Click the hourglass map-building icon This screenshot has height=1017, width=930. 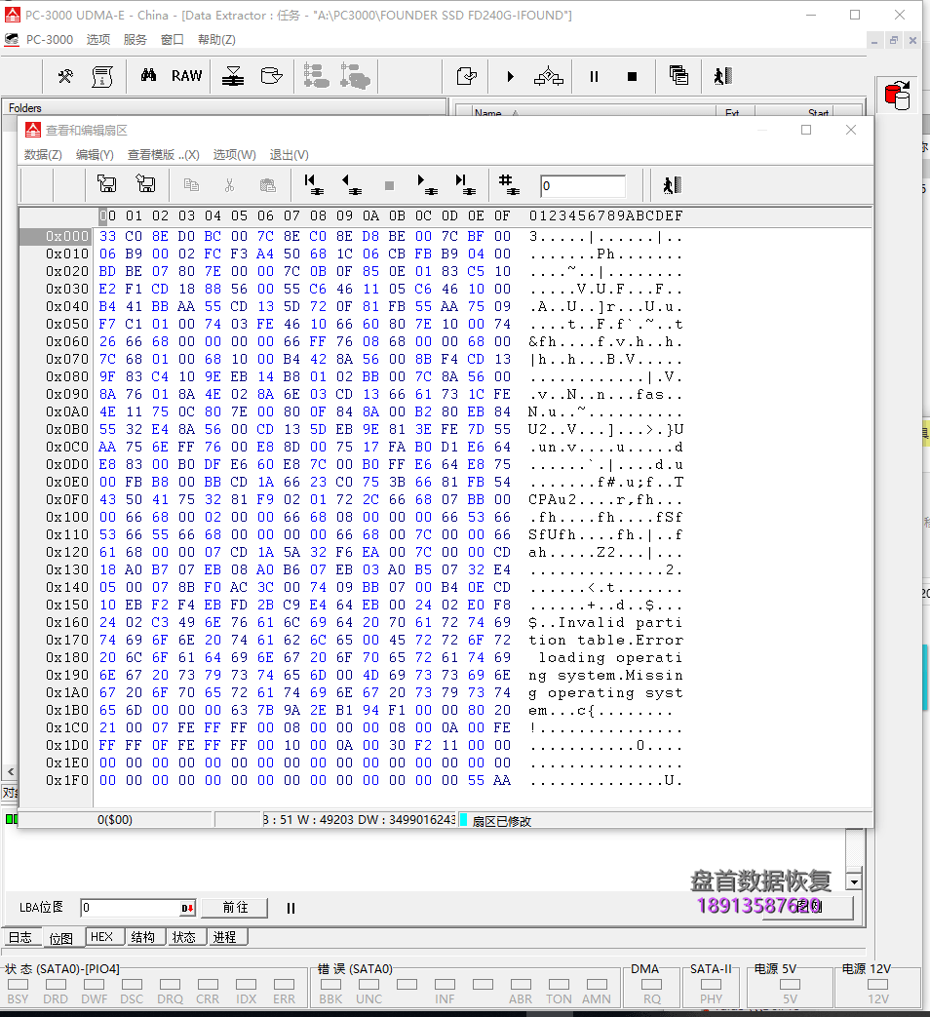(233, 76)
